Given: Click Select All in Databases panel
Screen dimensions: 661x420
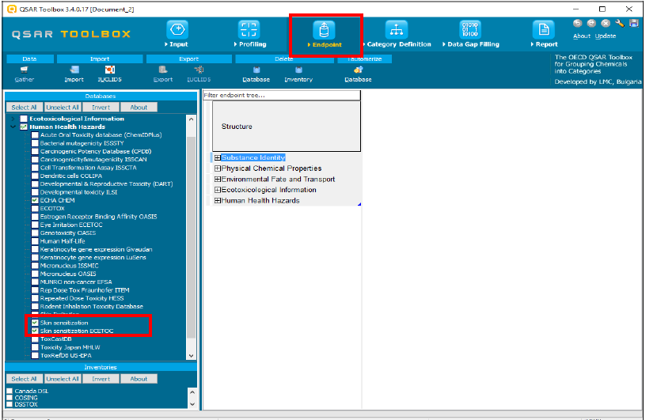Looking at the screenshot, I should [x=24, y=108].
